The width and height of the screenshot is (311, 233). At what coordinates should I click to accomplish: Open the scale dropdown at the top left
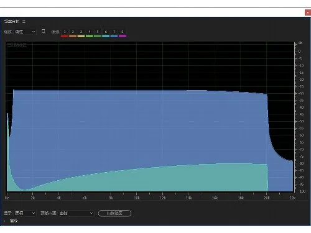25,32
